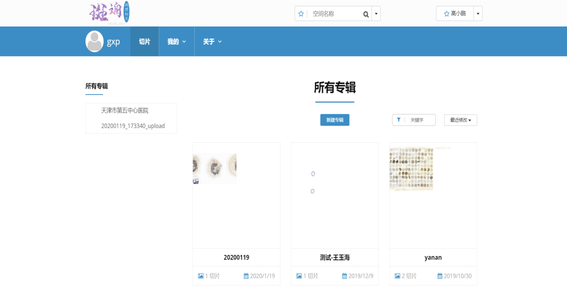
Task: Switch to the 切片 tab
Action: pyautogui.click(x=144, y=41)
